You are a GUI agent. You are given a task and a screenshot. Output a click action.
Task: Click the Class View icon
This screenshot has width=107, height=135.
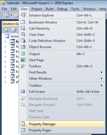pos(23,34)
